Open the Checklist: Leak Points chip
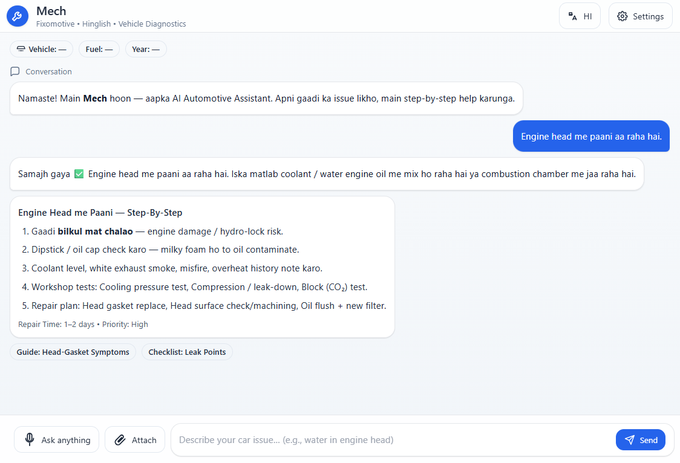The width and height of the screenshot is (680, 463). [x=187, y=352]
